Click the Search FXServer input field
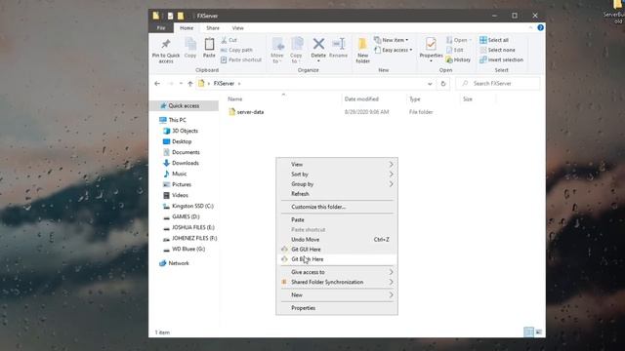This screenshot has width=625, height=351. coord(498,84)
